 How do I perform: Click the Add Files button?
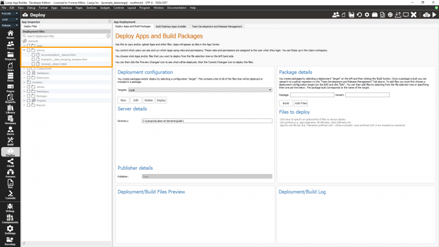tap(301, 103)
